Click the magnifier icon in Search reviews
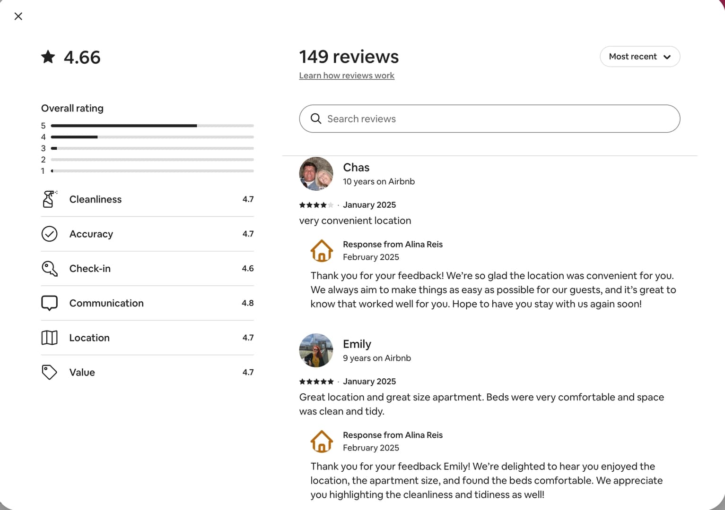 (x=316, y=119)
